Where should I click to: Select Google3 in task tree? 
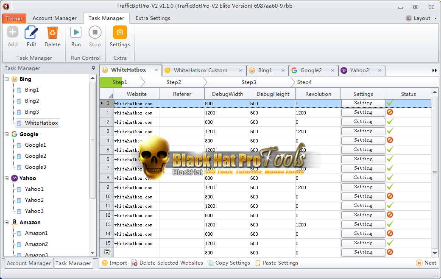click(36, 167)
